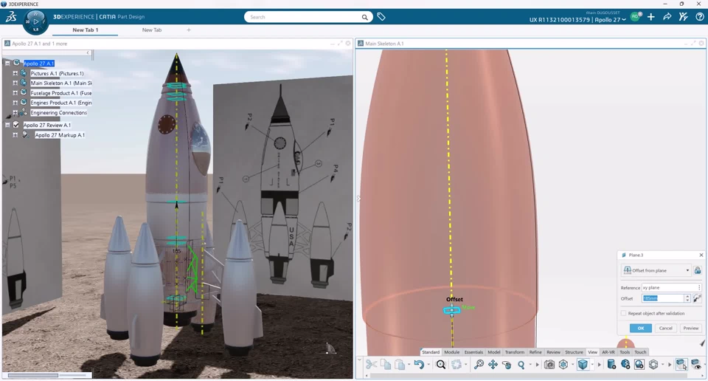This screenshot has height=381, width=708.
Task: Click the Cut scissors icon
Action: pyautogui.click(x=371, y=364)
